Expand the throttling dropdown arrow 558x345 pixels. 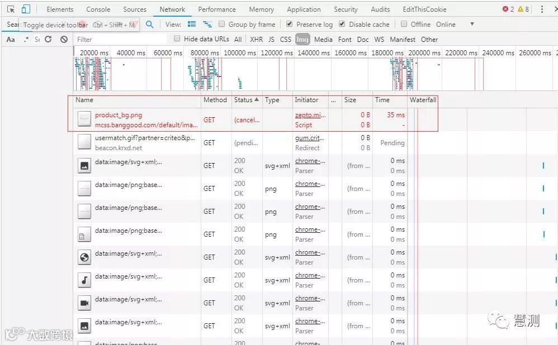pos(472,24)
